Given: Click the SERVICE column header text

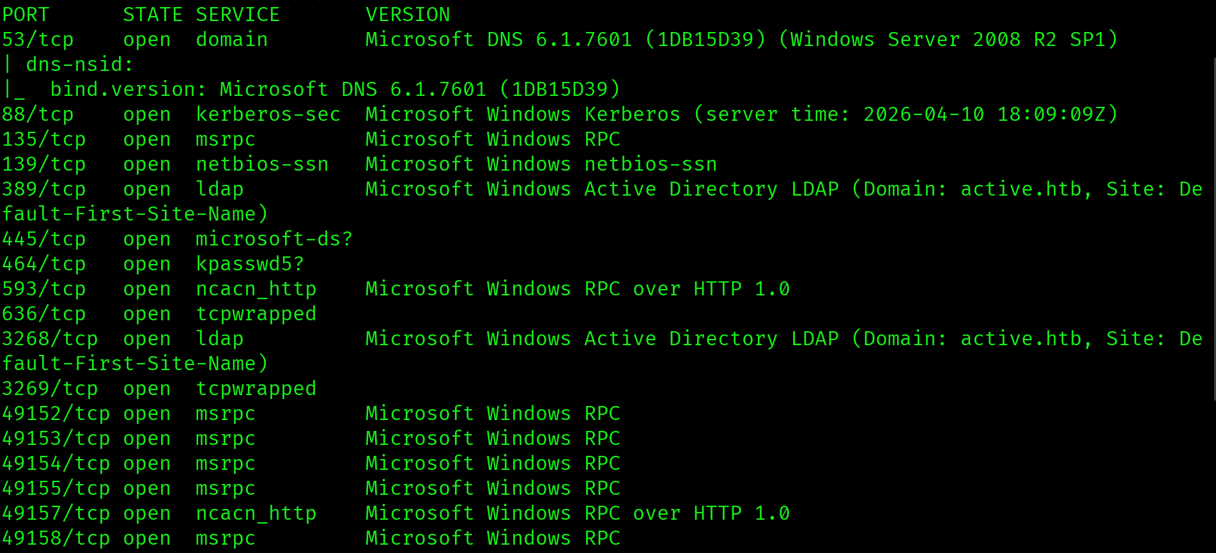Looking at the screenshot, I should coord(238,15).
